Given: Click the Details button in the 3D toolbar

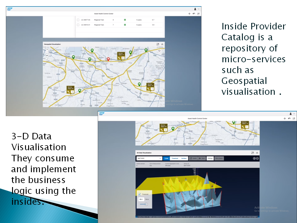Looking at the screenshot, I should tap(193, 158).
